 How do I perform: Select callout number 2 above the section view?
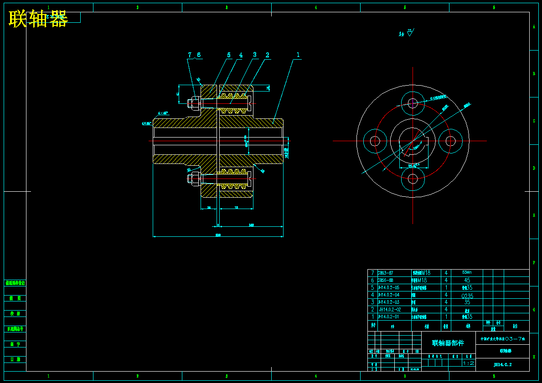click(x=267, y=55)
